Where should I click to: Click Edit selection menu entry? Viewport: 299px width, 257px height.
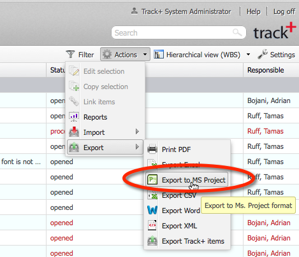(x=105, y=71)
